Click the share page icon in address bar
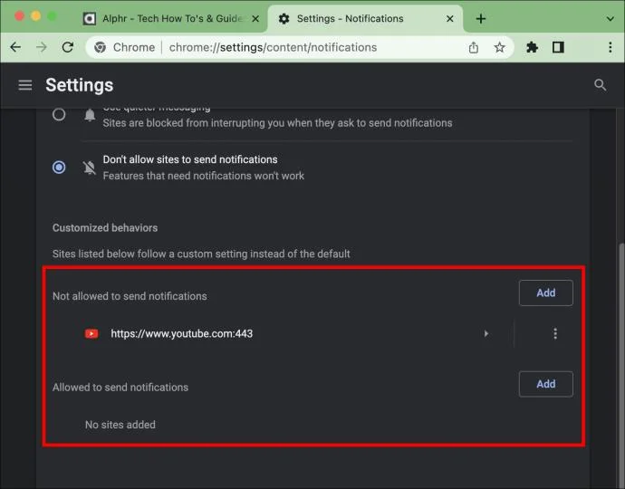Viewport: 625px width, 489px height. [474, 47]
